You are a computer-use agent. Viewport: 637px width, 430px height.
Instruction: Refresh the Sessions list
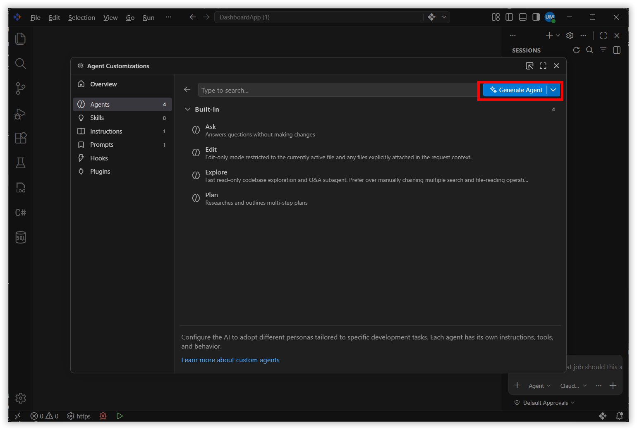[x=576, y=50]
